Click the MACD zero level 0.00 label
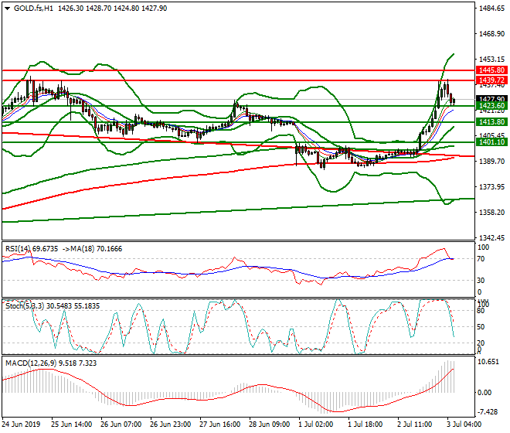Screen dimensions: 510x433 [x=484, y=393]
